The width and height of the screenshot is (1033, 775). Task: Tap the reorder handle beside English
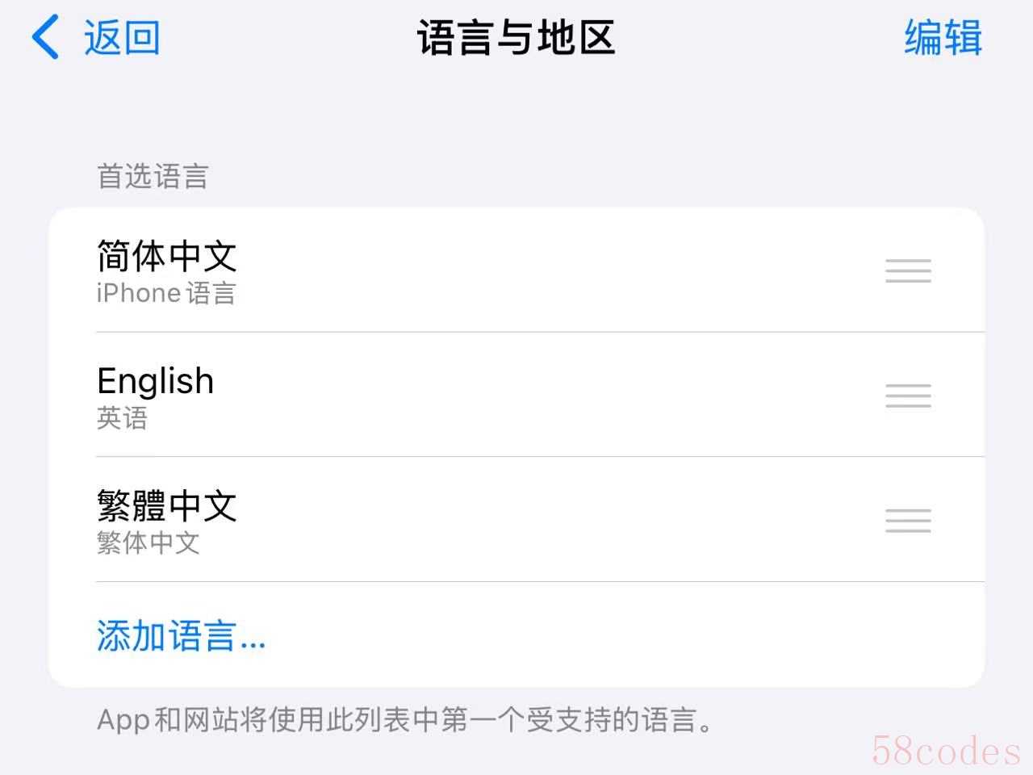point(908,396)
